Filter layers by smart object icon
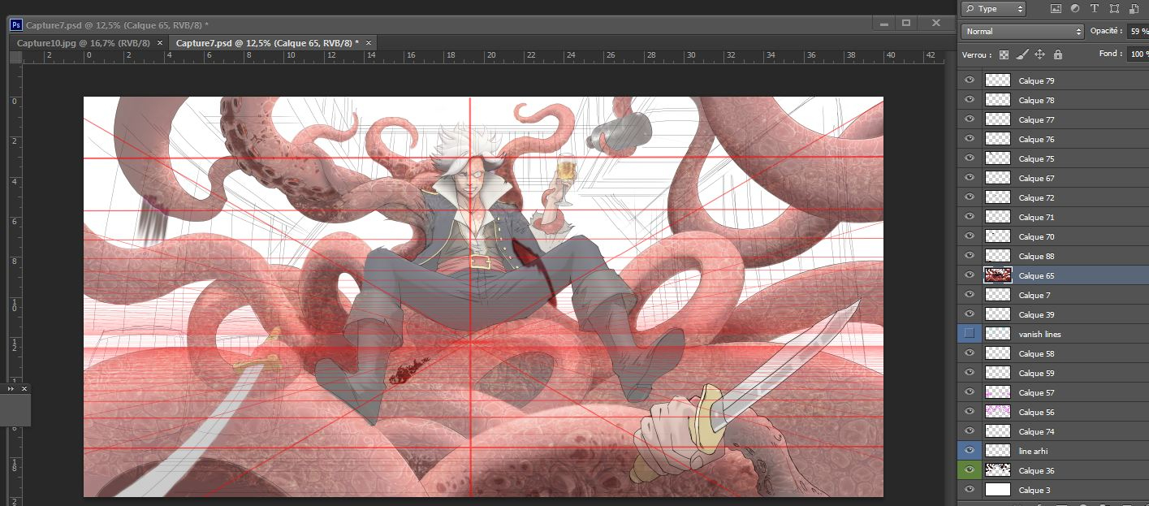 click(x=1133, y=9)
